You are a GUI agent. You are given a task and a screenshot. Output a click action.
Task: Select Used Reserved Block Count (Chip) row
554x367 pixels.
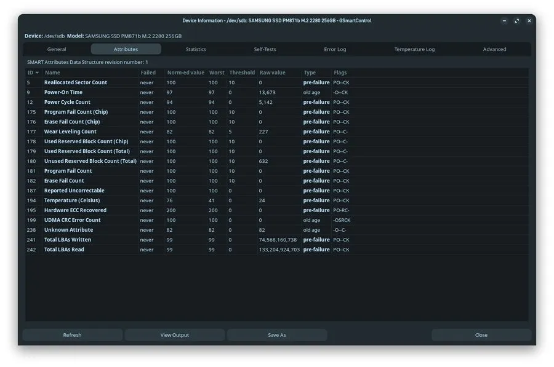(x=277, y=141)
